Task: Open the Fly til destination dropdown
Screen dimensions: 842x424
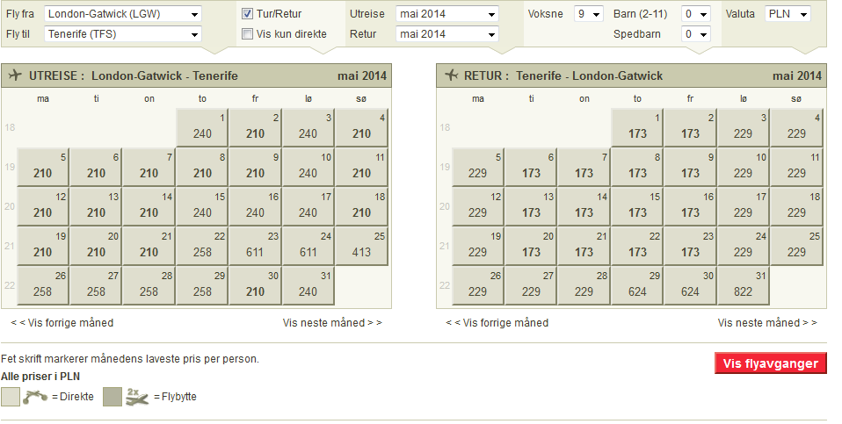Action: coord(123,34)
